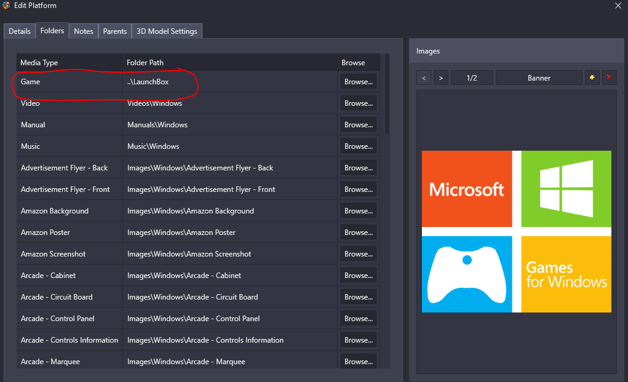Open the 3D Model Settings tab
Image resolution: width=628 pixels, height=382 pixels.
point(167,31)
